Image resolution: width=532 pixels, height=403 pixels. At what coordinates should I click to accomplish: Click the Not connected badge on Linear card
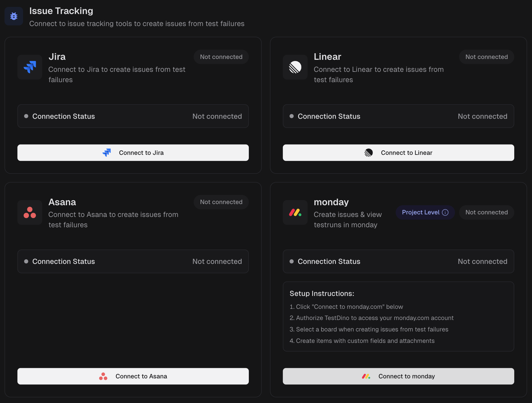coord(486,57)
